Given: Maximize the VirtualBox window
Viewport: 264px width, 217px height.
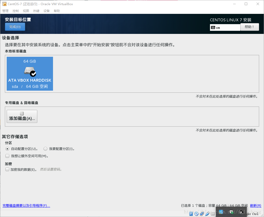Looking at the screenshot, I should click(246, 4).
